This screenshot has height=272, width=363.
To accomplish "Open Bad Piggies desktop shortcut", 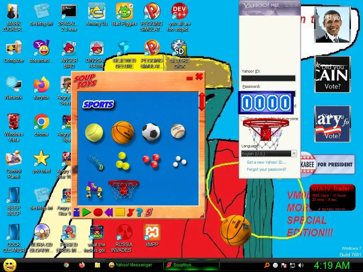I will pos(124,15).
